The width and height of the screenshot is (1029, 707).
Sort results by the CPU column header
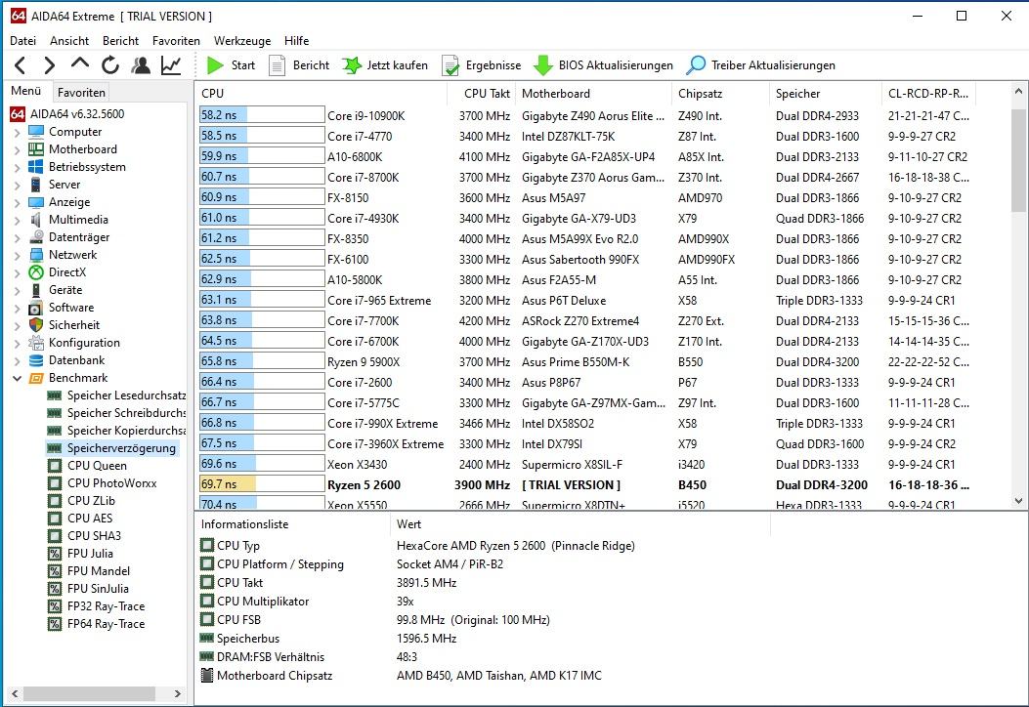pyautogui.click(x=321, y=94)
